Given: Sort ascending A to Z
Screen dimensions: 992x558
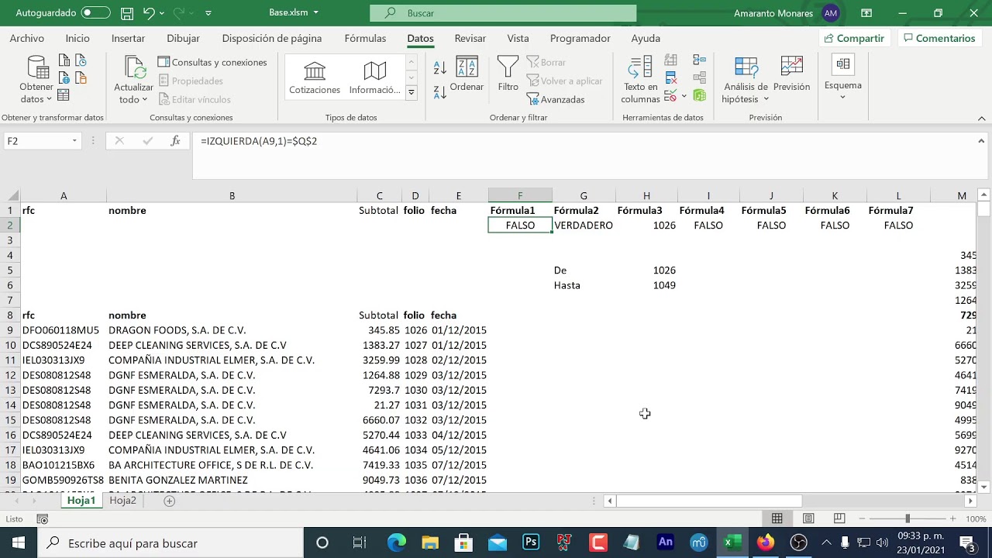Looking at the screenshot, I should (440, 68).
